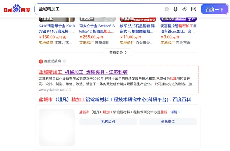Open the 江苏无锡 product image thumbnail
230x151 pixels.
(57, 20)
